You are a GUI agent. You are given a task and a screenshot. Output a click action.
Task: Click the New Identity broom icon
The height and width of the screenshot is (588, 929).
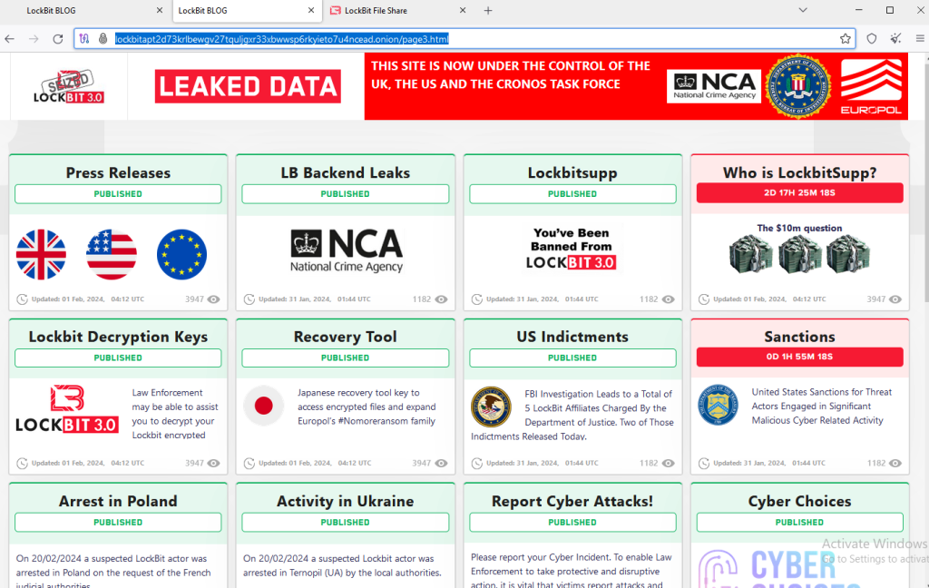pyautogui.click(x=895, y=38)
